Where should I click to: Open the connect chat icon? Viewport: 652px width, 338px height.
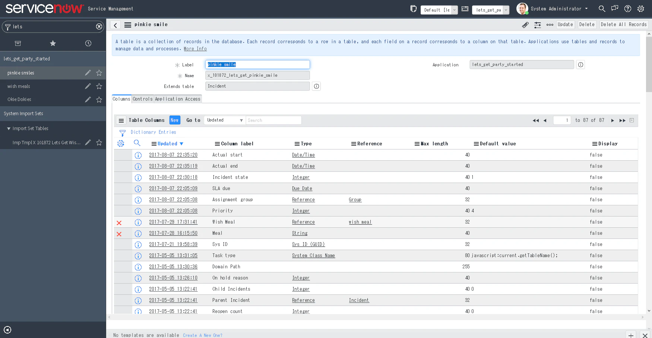(615, 8)
